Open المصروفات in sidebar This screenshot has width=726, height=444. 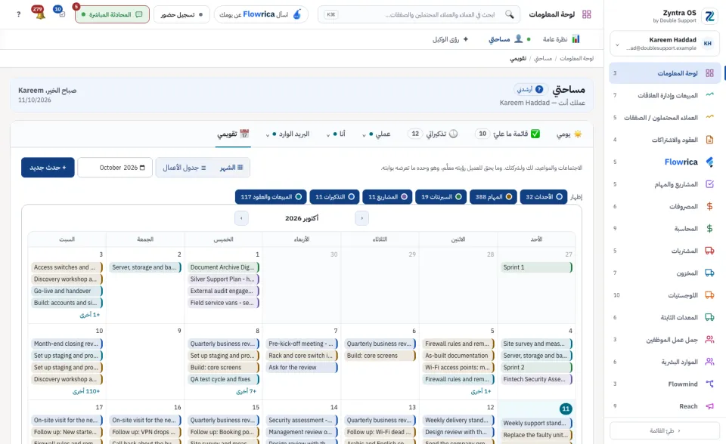[x=665, y=206]
